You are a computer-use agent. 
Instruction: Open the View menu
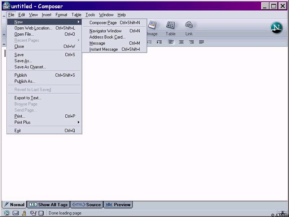33,15
